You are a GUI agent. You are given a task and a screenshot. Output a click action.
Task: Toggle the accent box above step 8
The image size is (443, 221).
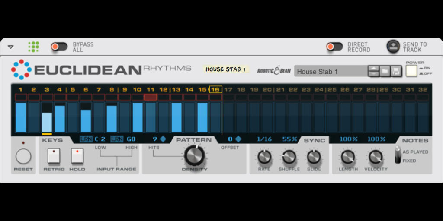112,97
